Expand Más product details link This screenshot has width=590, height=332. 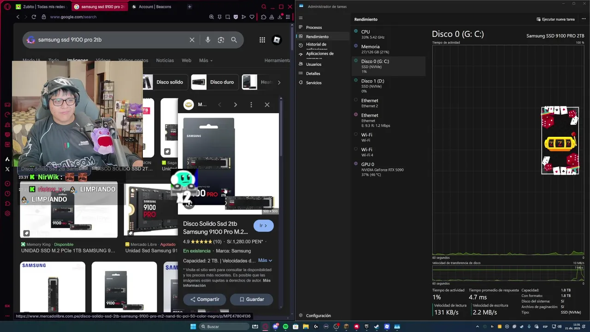[265, 261]
